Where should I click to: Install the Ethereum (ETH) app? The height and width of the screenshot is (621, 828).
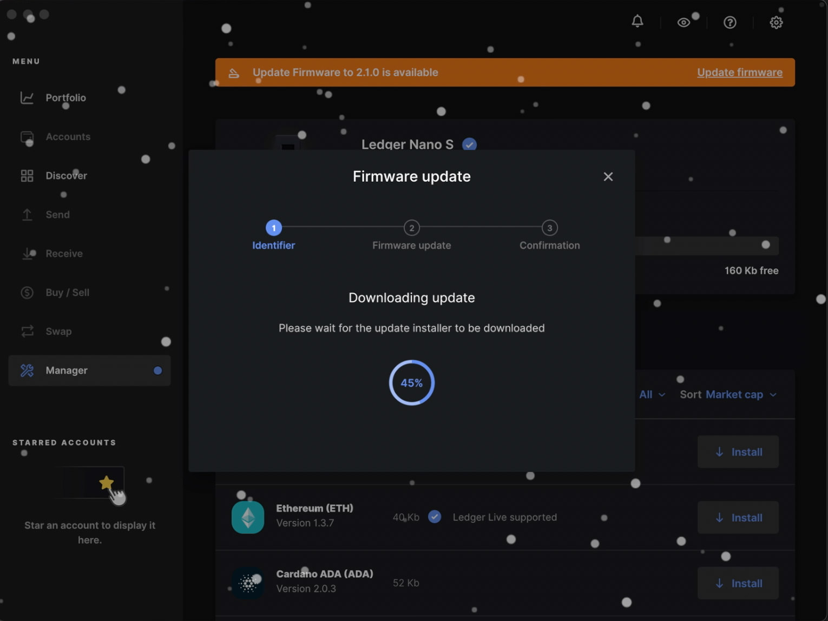pyautogui.click(x=738, y=518)
